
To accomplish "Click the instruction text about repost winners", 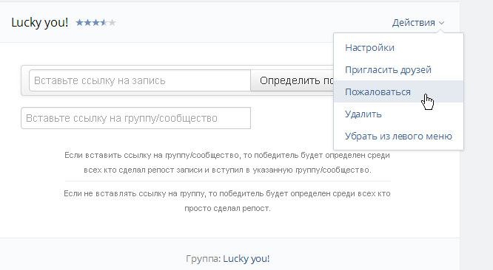I will [227, 201].
